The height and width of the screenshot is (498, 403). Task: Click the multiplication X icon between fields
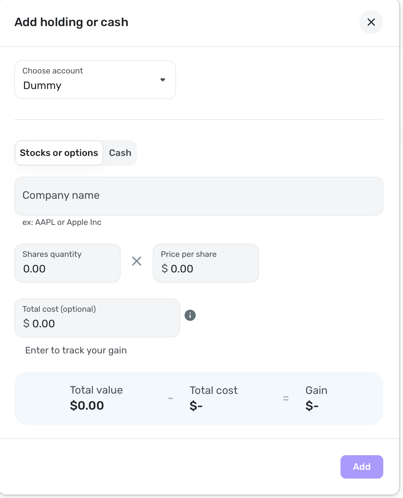(137, 261)
